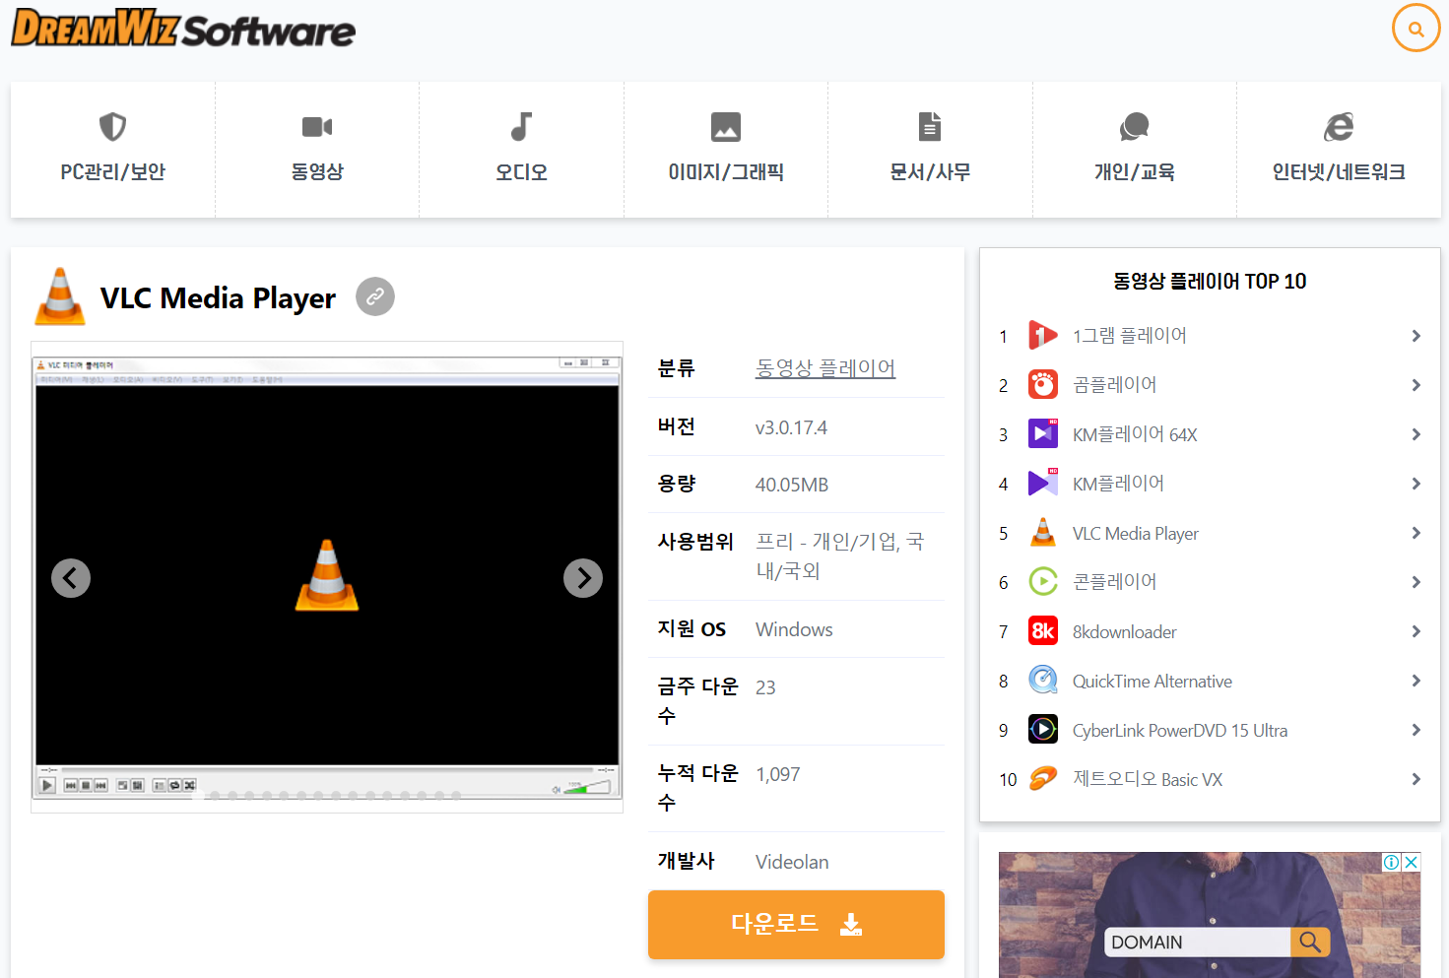Click the search icon in the DOMAIN ad
Image resolution: width=1449 pixels, height=978 pixels.
pyautogui.click(x=1310, y=942)
